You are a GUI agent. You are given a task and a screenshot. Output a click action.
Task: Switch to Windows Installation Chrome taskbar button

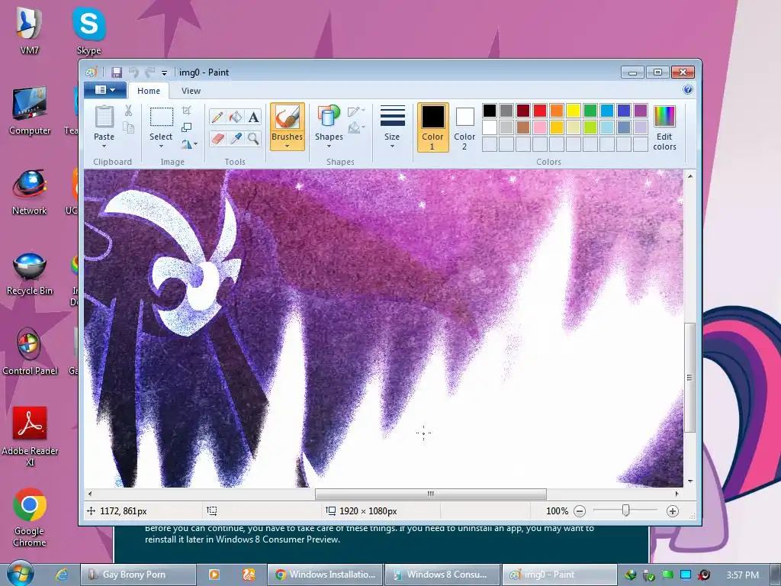click(x=325, y=575)
